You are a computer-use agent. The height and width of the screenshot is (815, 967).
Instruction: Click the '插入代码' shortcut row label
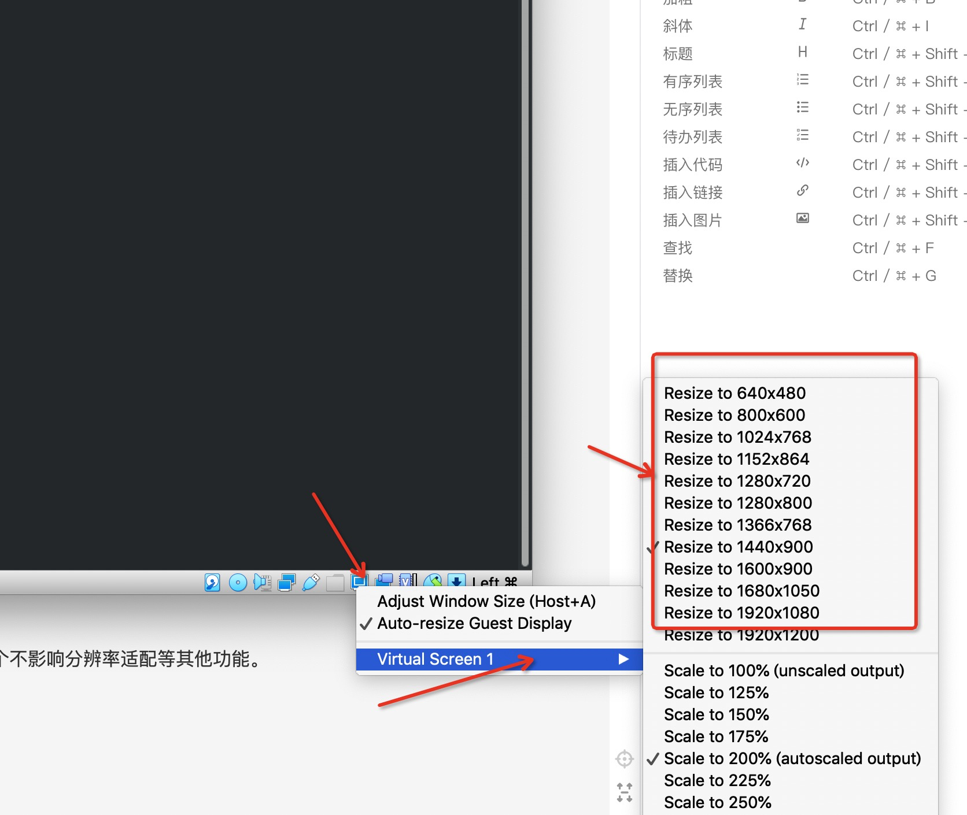[x=693, y=165]
